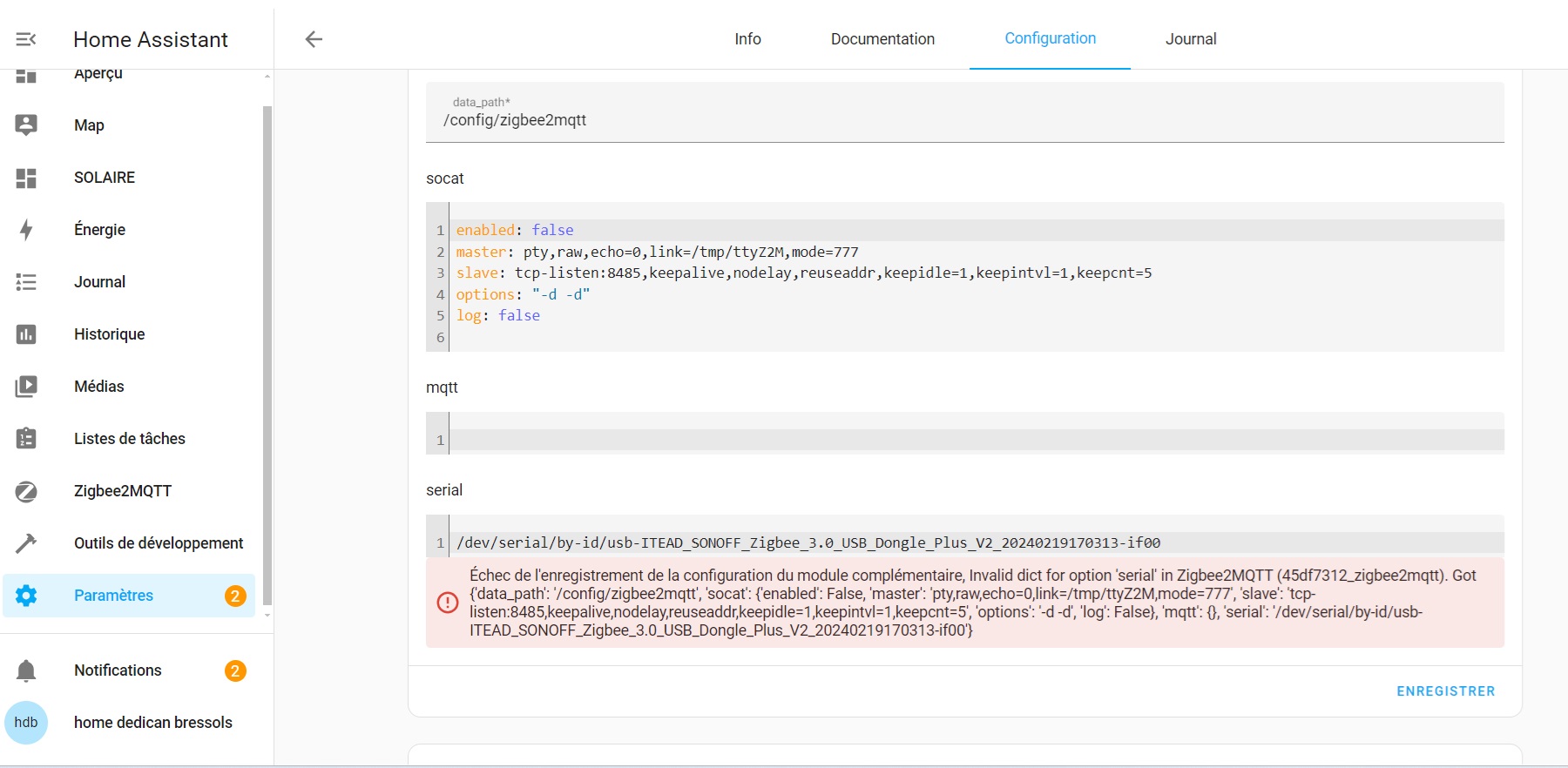This screenshot has width=1568, height=768.
Task: Click the mqtt section label
Action: coord(442,387)
